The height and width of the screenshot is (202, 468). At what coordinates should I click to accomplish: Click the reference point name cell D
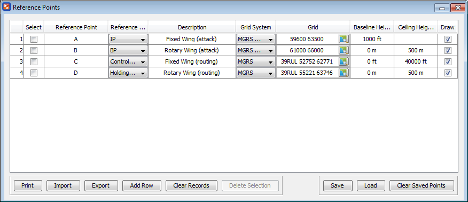pos(76,73)
